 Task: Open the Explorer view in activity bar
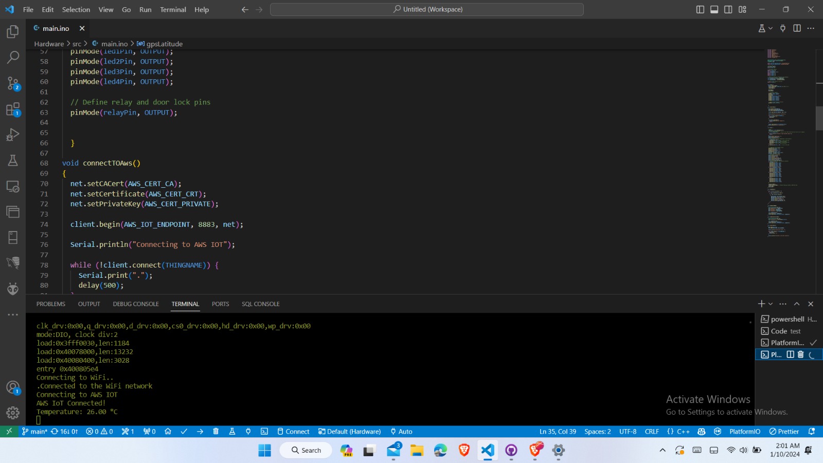click(13, 32)
